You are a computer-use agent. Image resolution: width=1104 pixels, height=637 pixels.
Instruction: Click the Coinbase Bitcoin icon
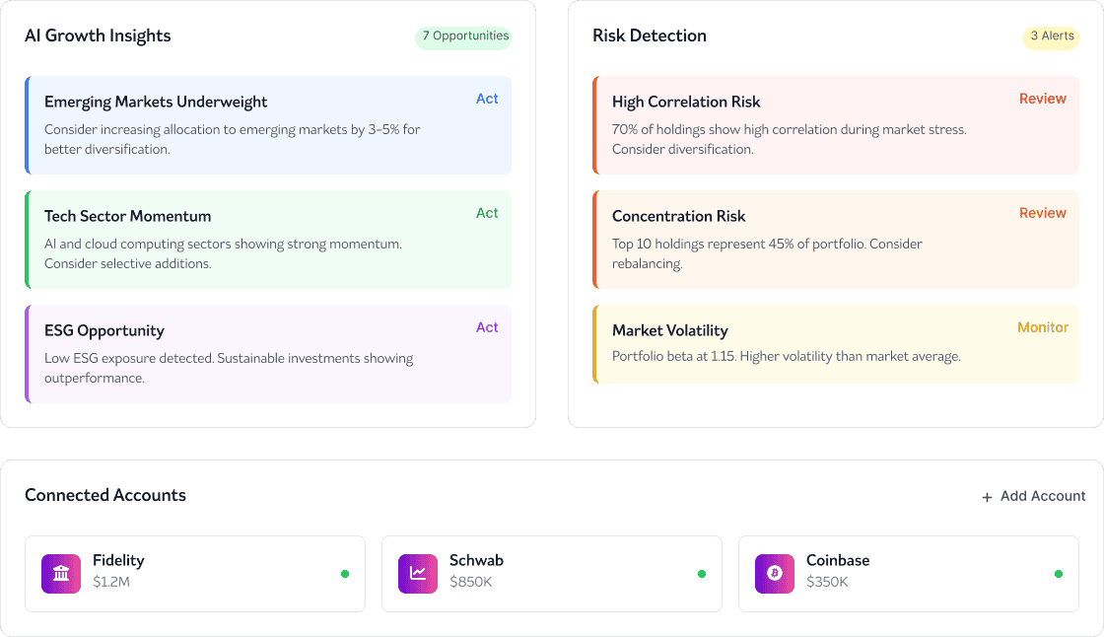click(x=774, y=573)
